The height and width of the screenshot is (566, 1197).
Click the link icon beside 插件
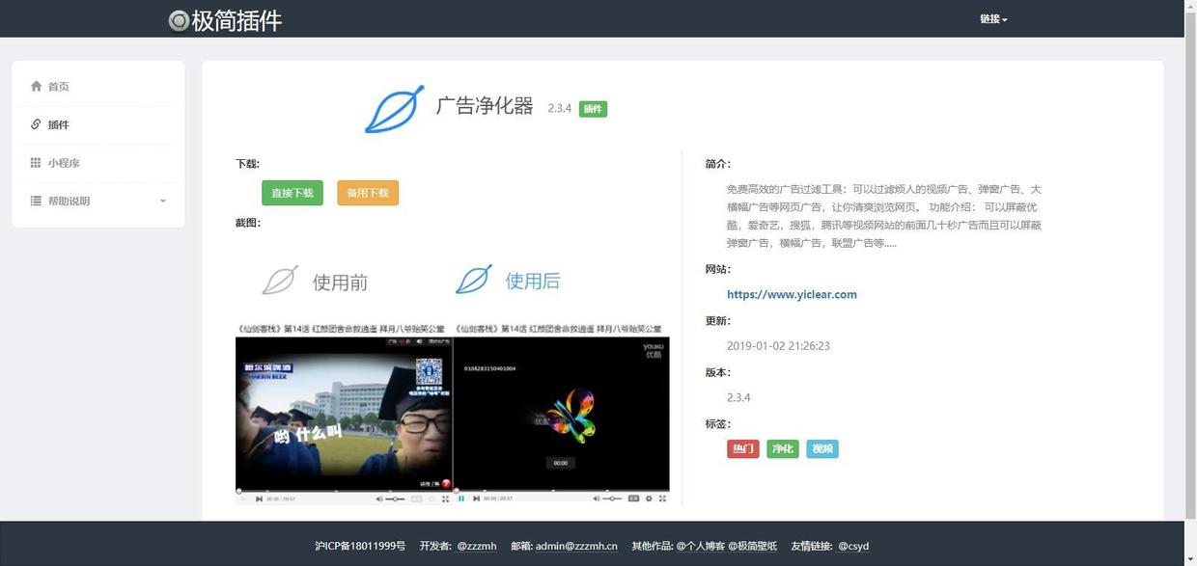(x=36, y=124)
